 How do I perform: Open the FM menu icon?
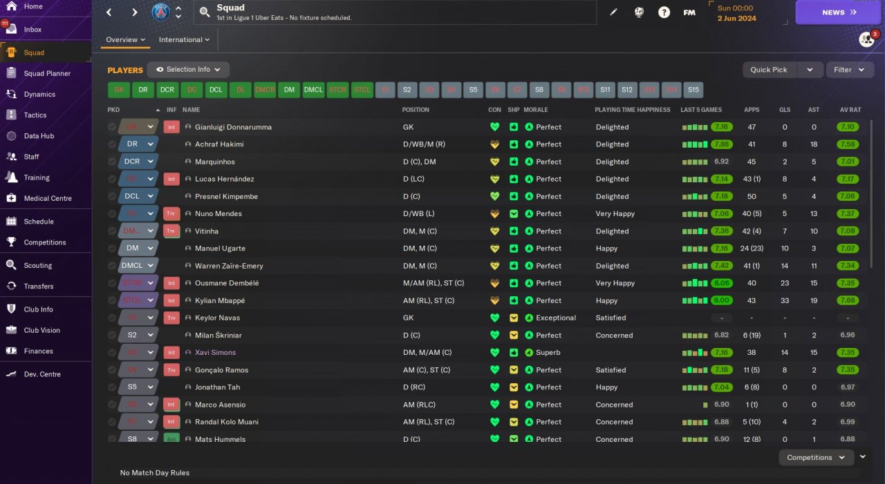[x=689, y=12]
